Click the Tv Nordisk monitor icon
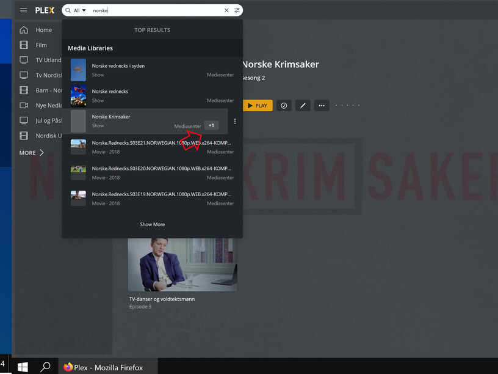The height and width of the screenshot is (374, 498). (x=24, y=75)
